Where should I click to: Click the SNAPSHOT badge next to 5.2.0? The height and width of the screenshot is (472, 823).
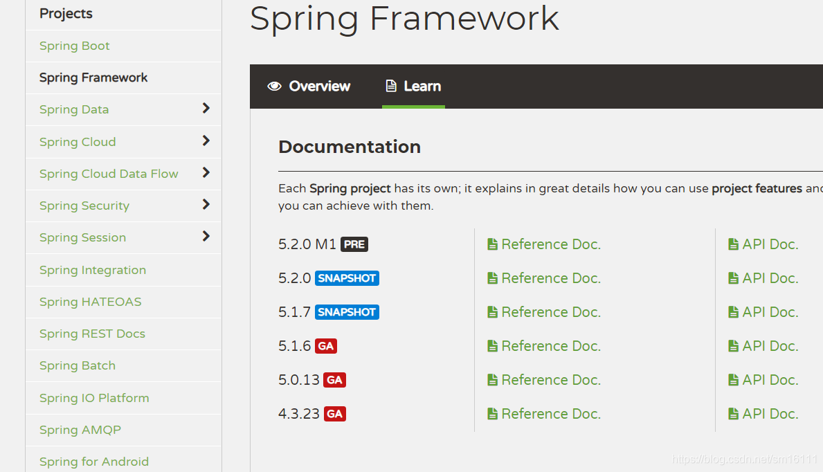coord(347,278)
